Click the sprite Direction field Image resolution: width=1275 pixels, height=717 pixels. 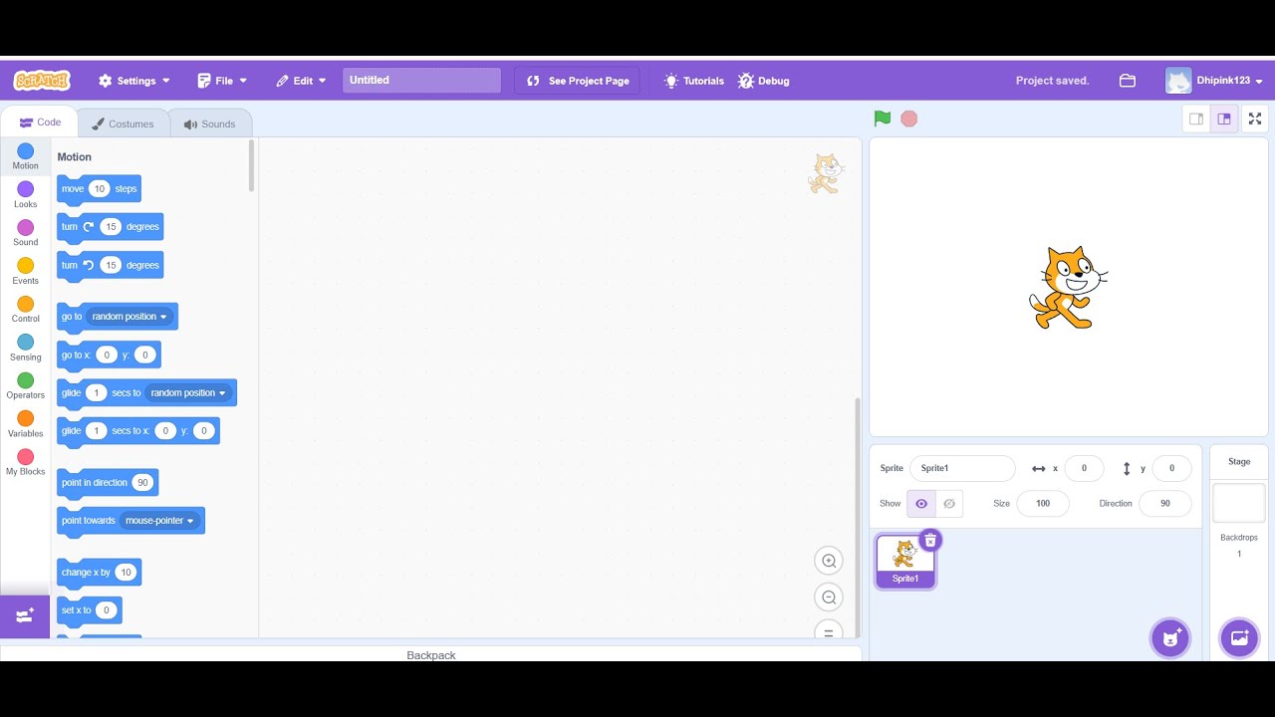1165,504
